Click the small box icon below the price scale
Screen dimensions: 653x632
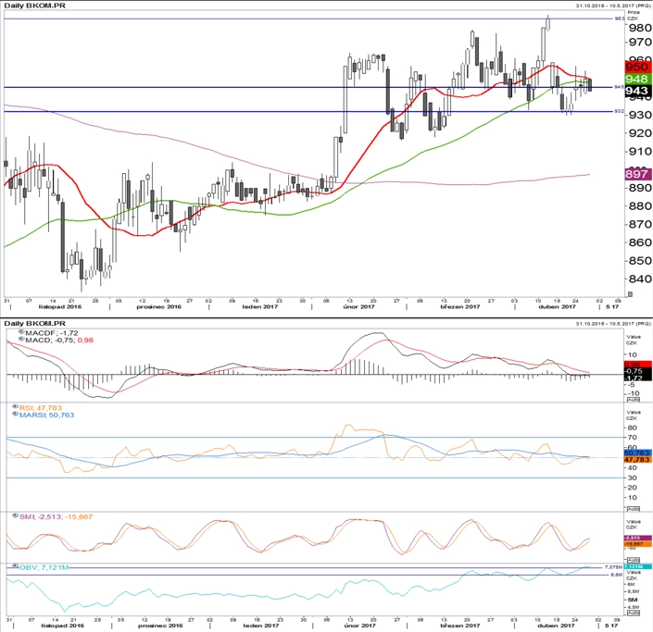(x=630, y=294)
